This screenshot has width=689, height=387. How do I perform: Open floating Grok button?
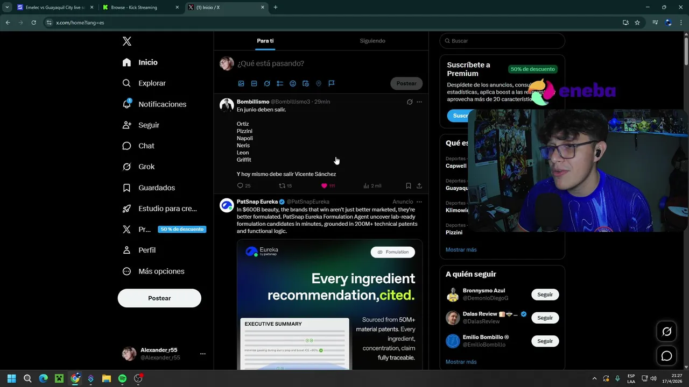click(666, 332)
